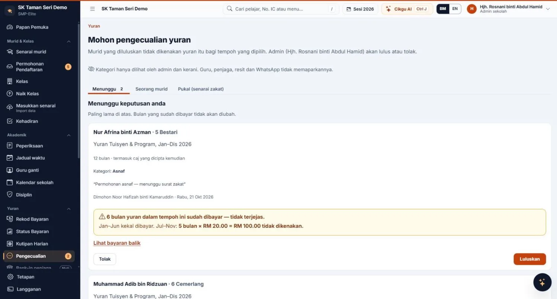Click the student search input field
Viewport: 557px width, 299px height.
281,9
